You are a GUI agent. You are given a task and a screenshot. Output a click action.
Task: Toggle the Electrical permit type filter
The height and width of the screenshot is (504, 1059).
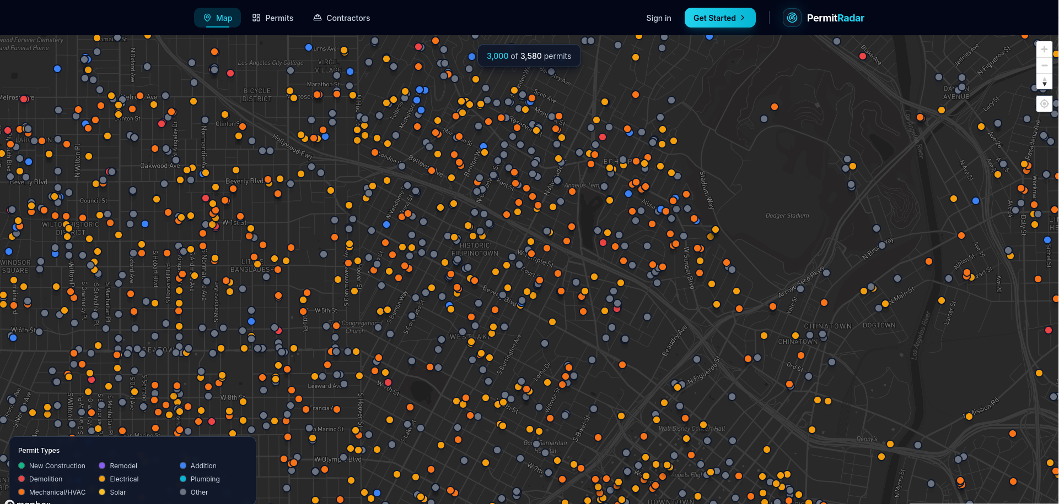[123, 479]
